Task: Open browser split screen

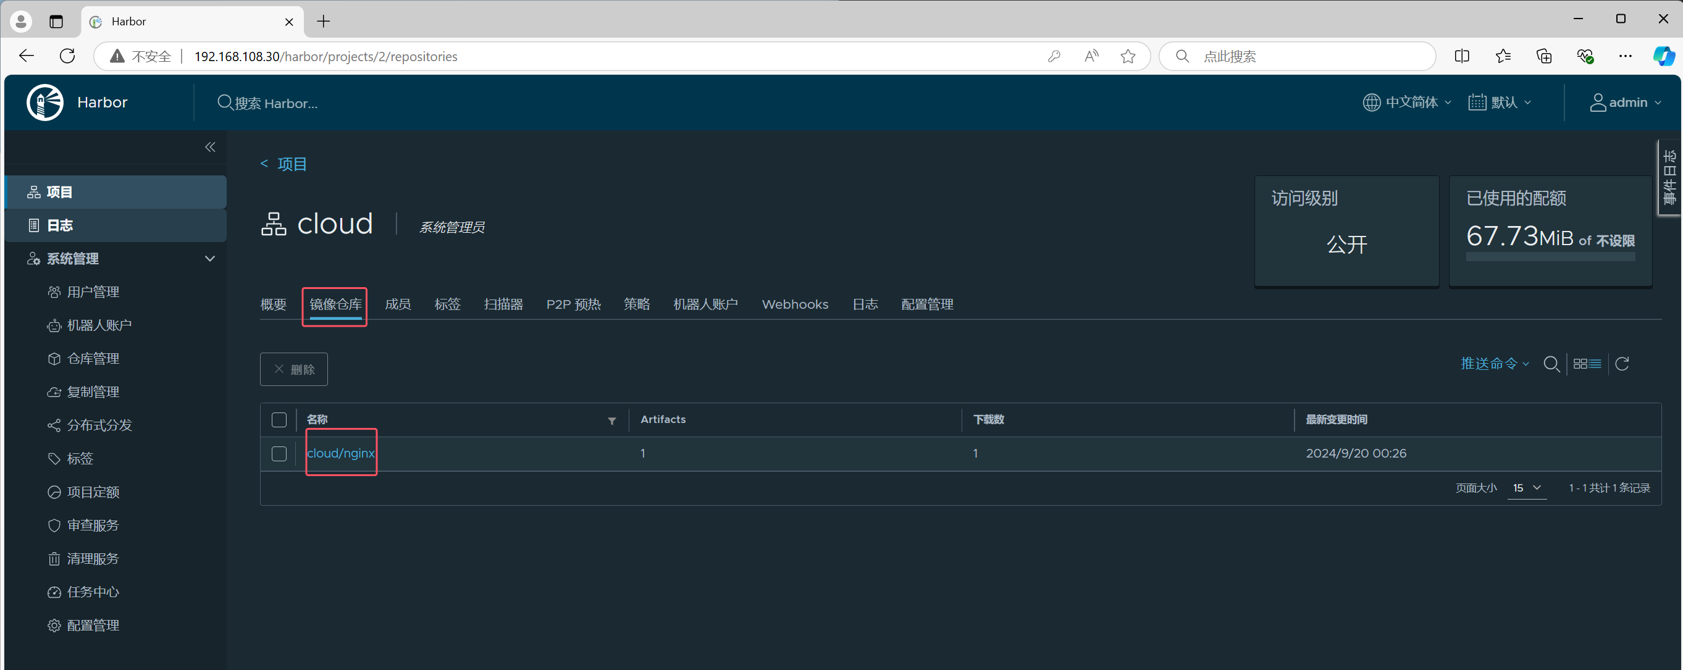Action: pos(1462,57)
